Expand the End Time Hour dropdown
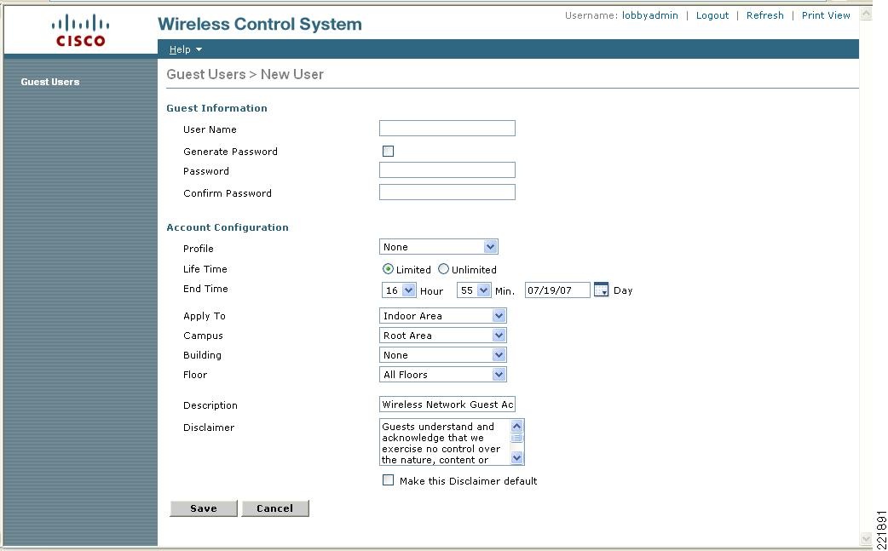This screenshot has width=888, height=551. pyautogui.click(x=400, y=290)
